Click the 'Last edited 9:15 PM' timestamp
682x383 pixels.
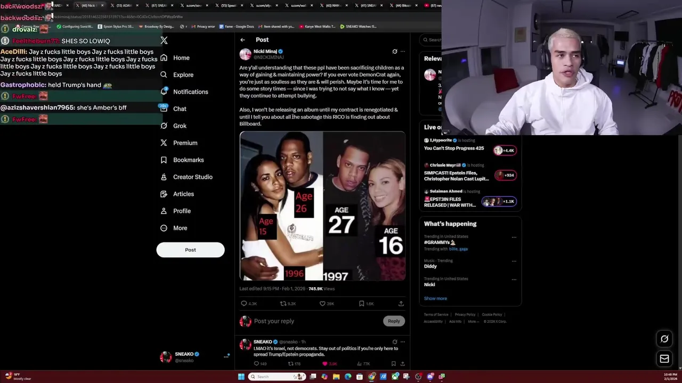coord(272,289)
